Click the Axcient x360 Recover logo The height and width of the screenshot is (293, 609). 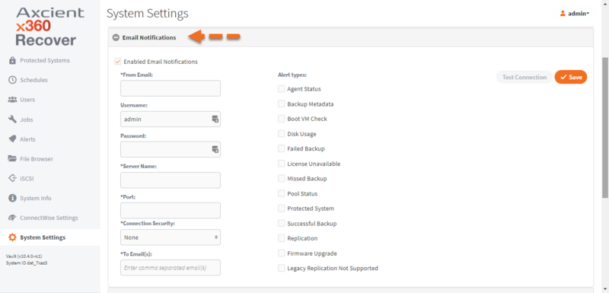49,27
